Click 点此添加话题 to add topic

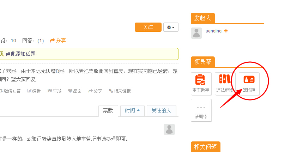pyautogui.click(x=20, y=54)
